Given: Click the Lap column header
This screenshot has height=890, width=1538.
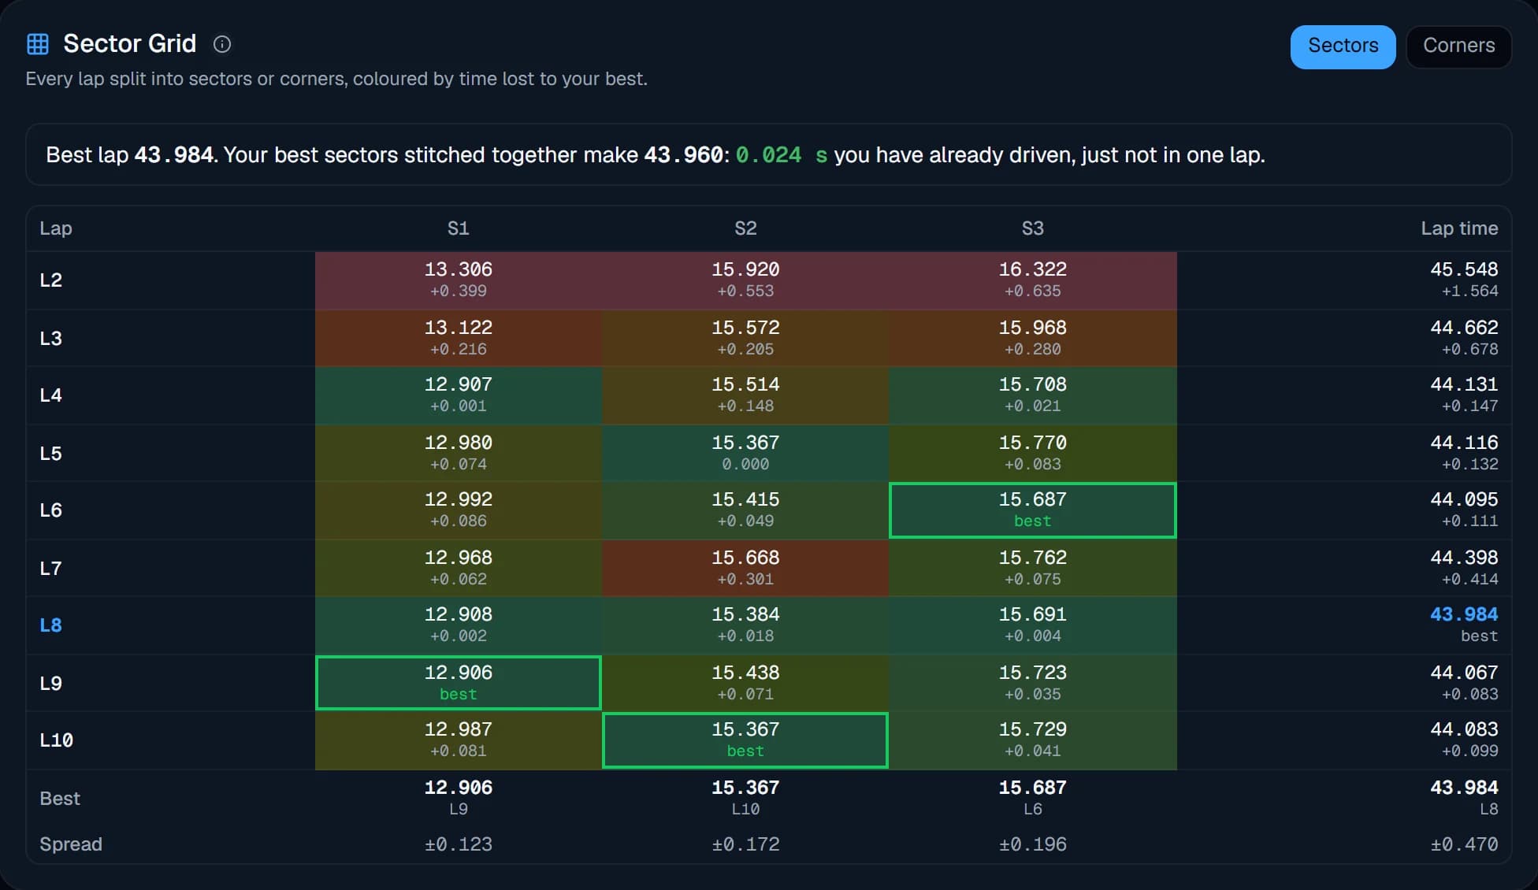Looking at the screenshot, I should point(56,228).
